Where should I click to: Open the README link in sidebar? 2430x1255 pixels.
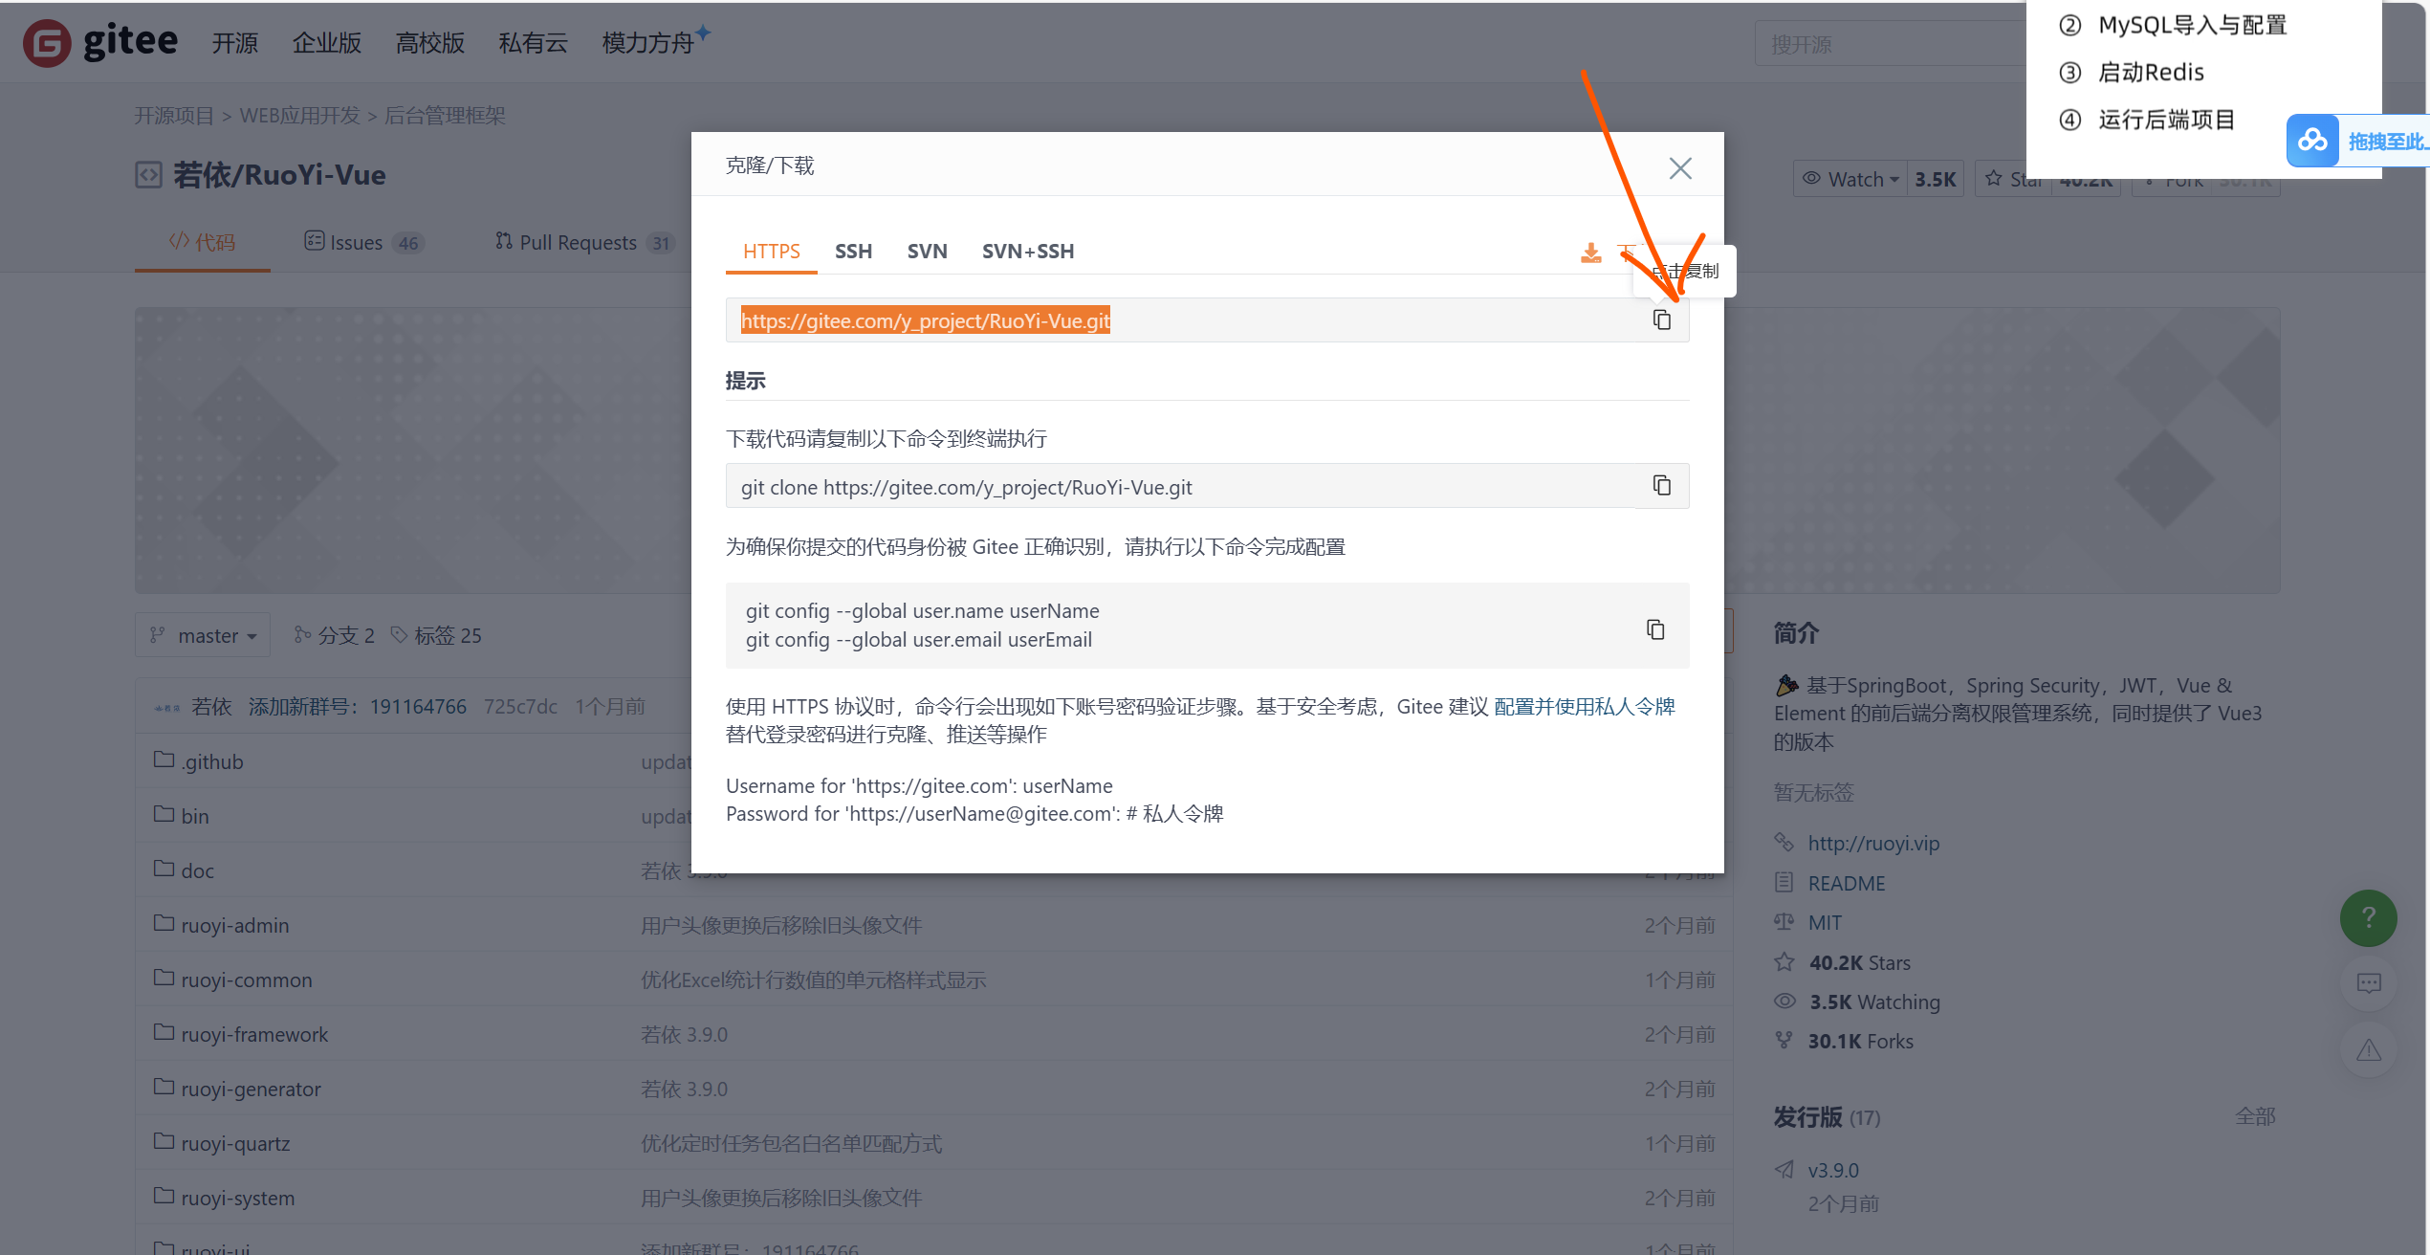point(1847,883)
